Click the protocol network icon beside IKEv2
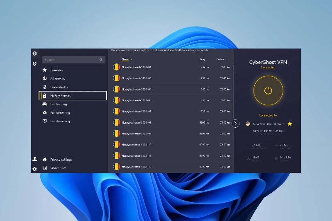 [248, 158]
